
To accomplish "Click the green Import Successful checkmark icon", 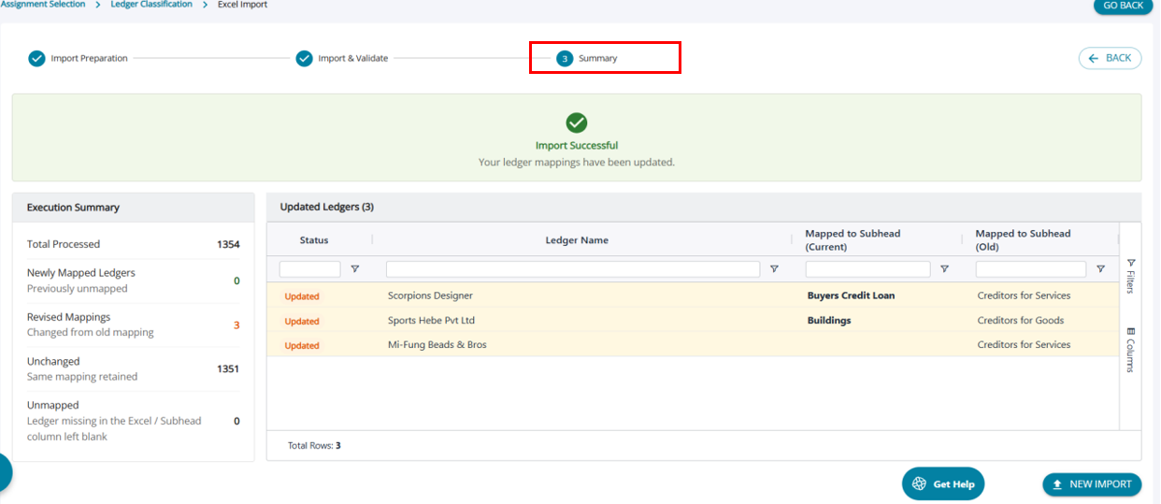I will point(577,122).
